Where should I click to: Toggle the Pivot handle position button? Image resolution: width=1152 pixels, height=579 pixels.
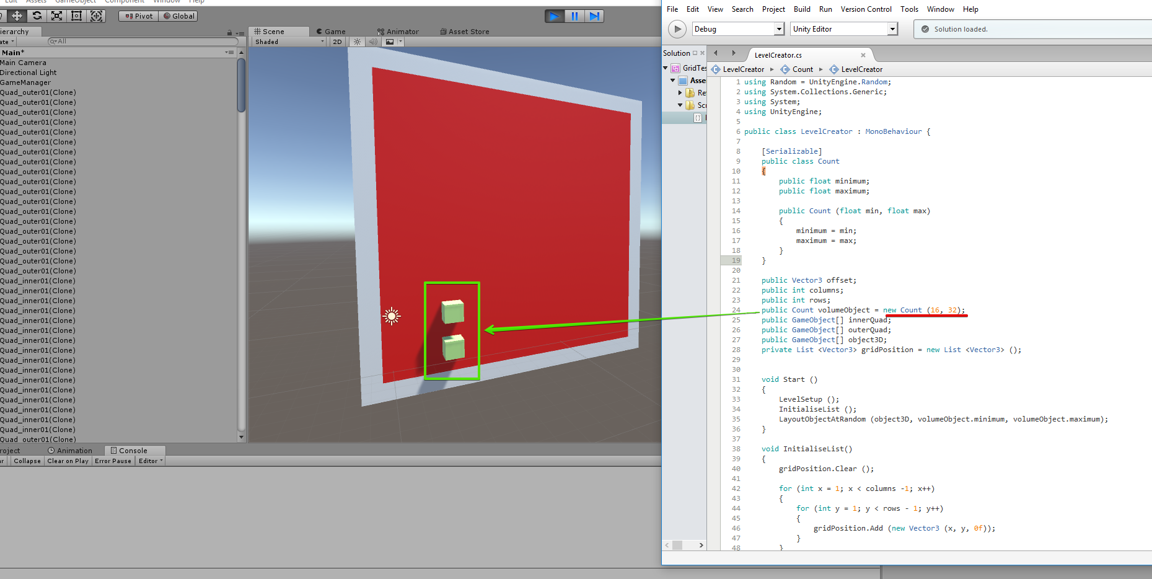139,16
